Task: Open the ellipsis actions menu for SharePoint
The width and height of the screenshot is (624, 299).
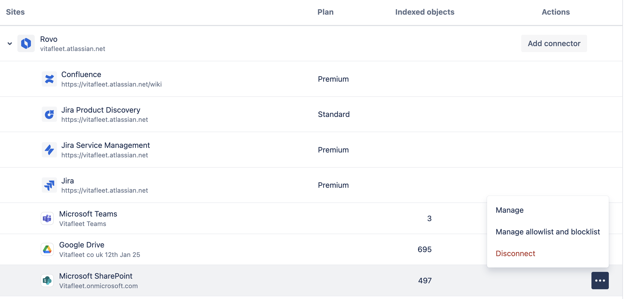Action: (600, 280)
